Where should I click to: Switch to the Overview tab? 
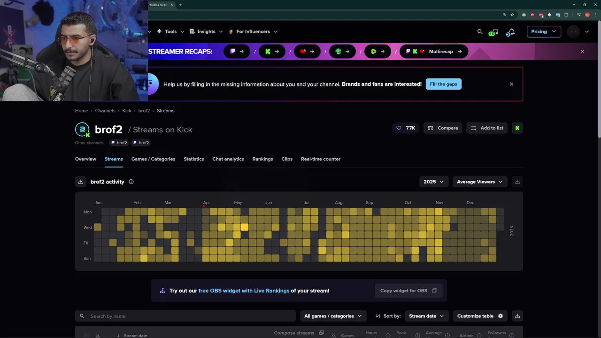point(85,159)
